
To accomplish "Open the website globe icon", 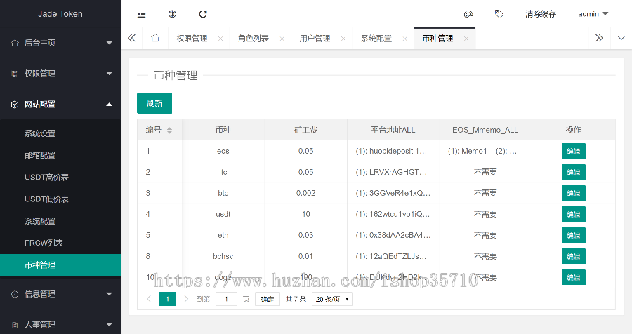I will [x=172, y=14].
